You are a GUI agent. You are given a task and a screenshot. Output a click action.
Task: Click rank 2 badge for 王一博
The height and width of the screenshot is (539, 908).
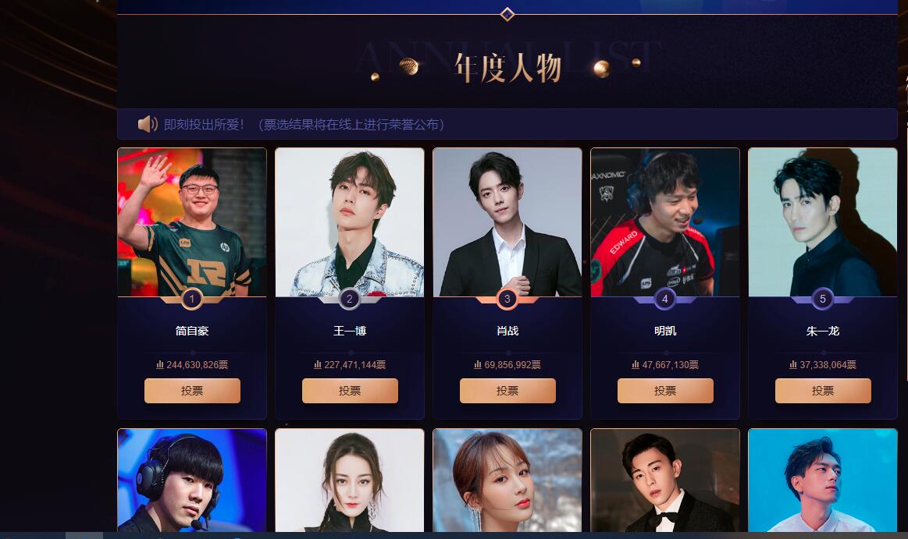point(349,299)
